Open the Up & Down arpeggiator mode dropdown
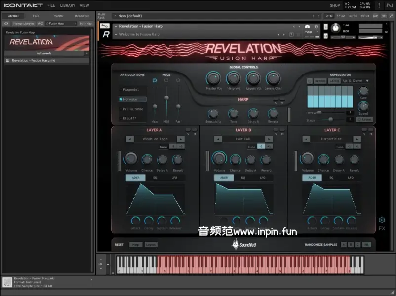This screenshot has width=396, height=296. tap(356, 81)
